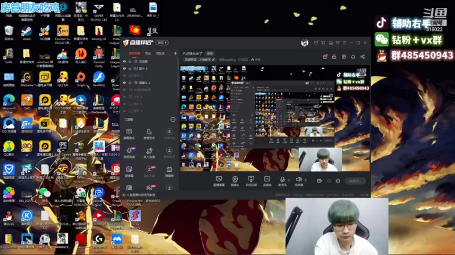
Task: Open WeGame desktop shortcut
Action: [x=27, y=79]
